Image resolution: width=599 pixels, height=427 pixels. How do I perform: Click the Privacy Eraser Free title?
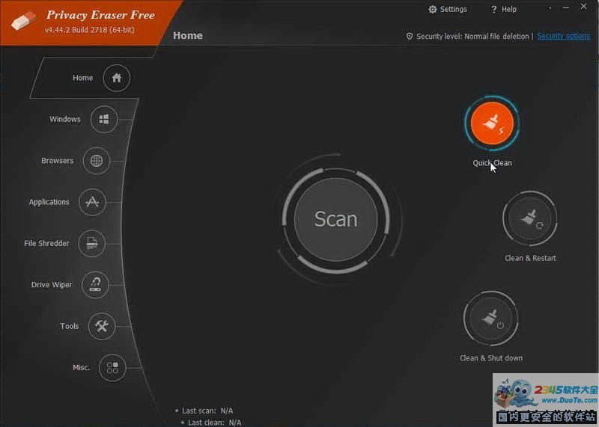[100, 15]
